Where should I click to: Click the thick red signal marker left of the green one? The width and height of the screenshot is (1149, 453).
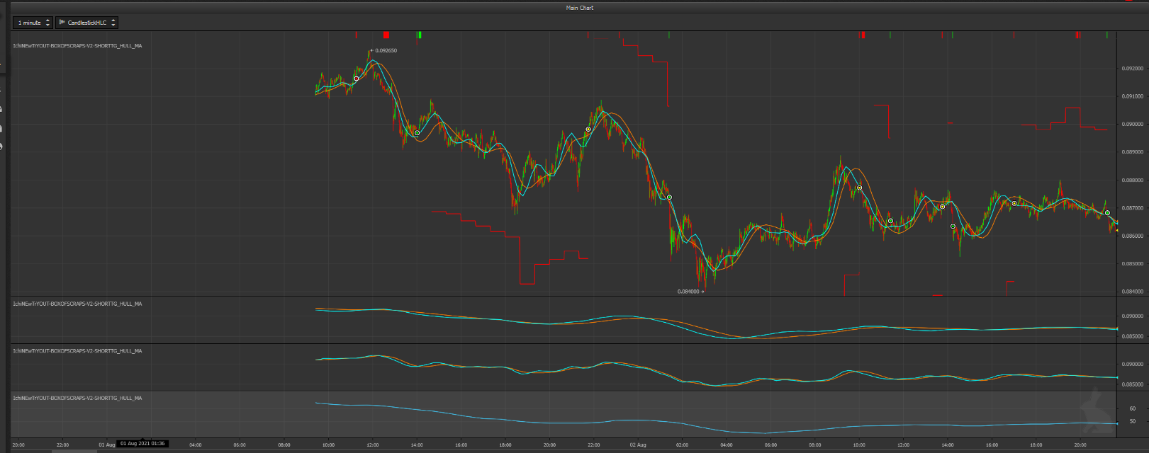point(386,35)
